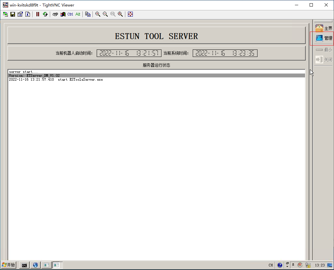Click the network warning tray icon
The height and width of the screenshot is (270, 334).
308,265
